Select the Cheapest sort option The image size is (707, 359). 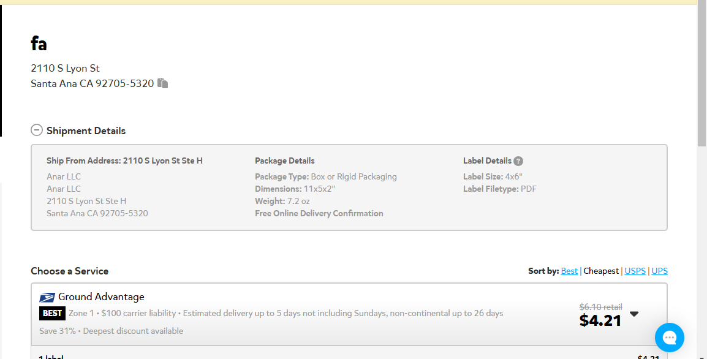click(601, 271)
